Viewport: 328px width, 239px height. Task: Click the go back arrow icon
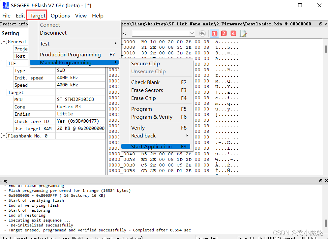point(202,33)
